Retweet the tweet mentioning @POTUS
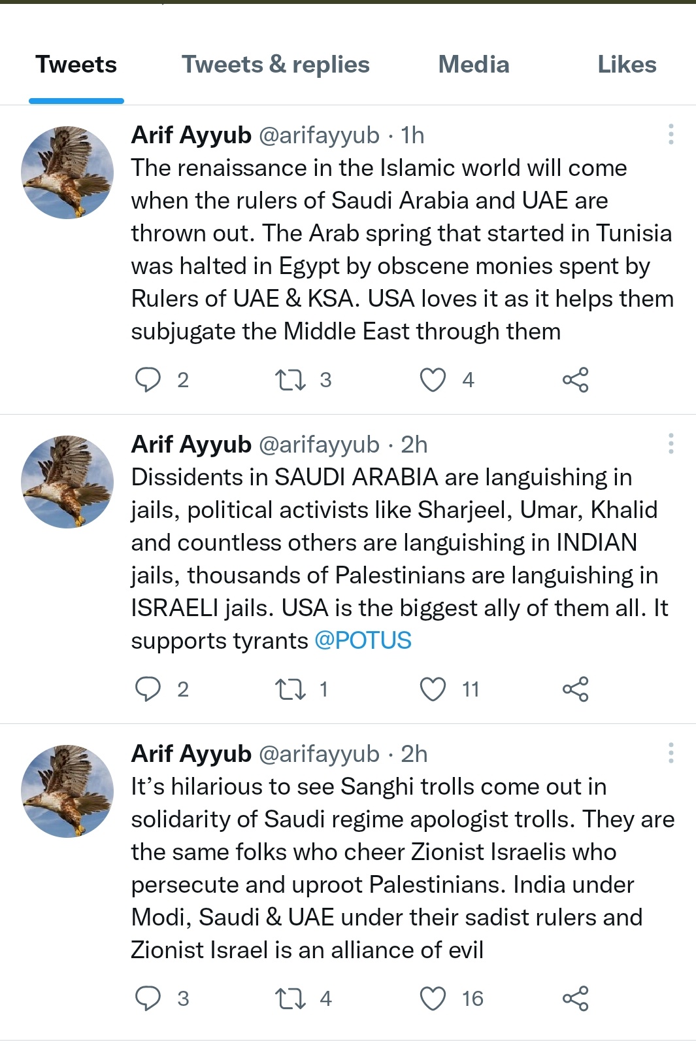696x1053 pixels. click(x=290, y=689)
